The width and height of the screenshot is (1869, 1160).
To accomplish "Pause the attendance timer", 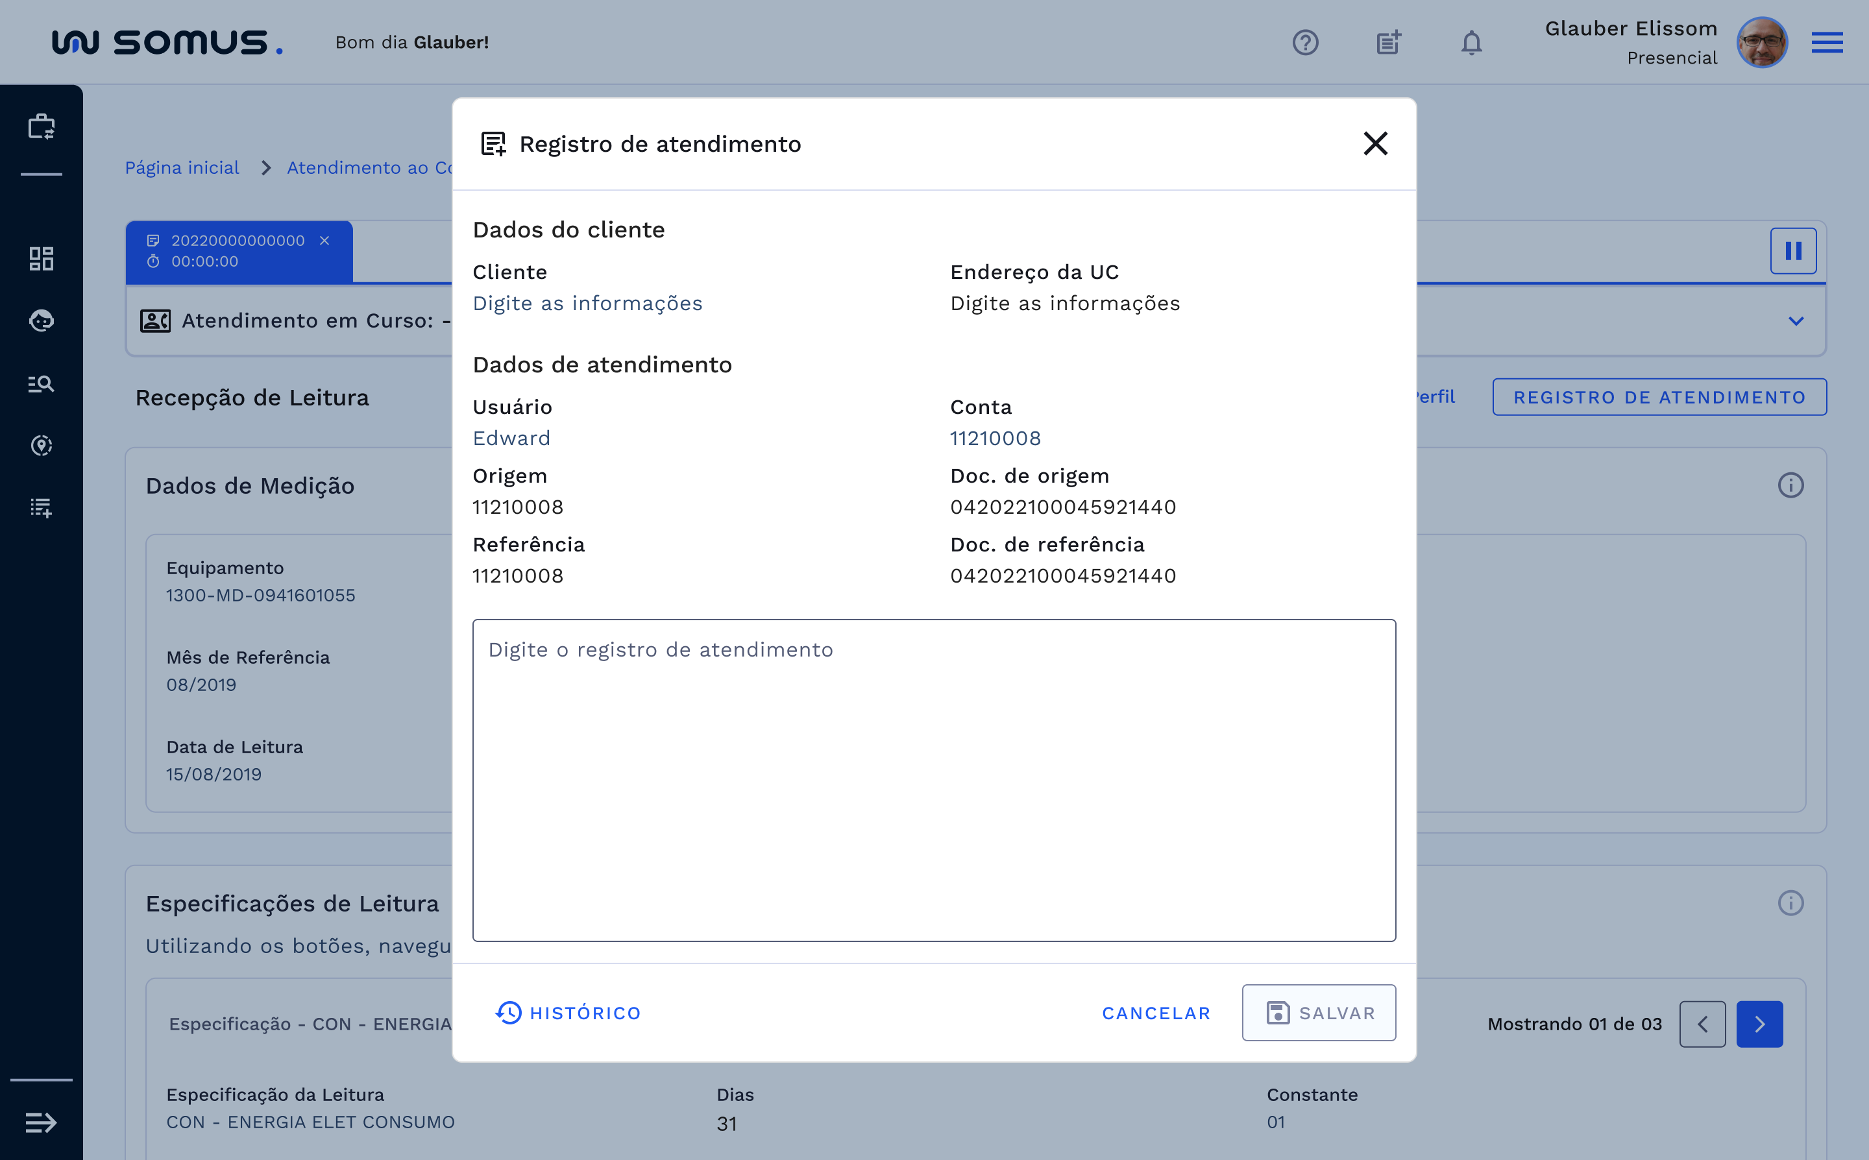I will pos(1793,250).
